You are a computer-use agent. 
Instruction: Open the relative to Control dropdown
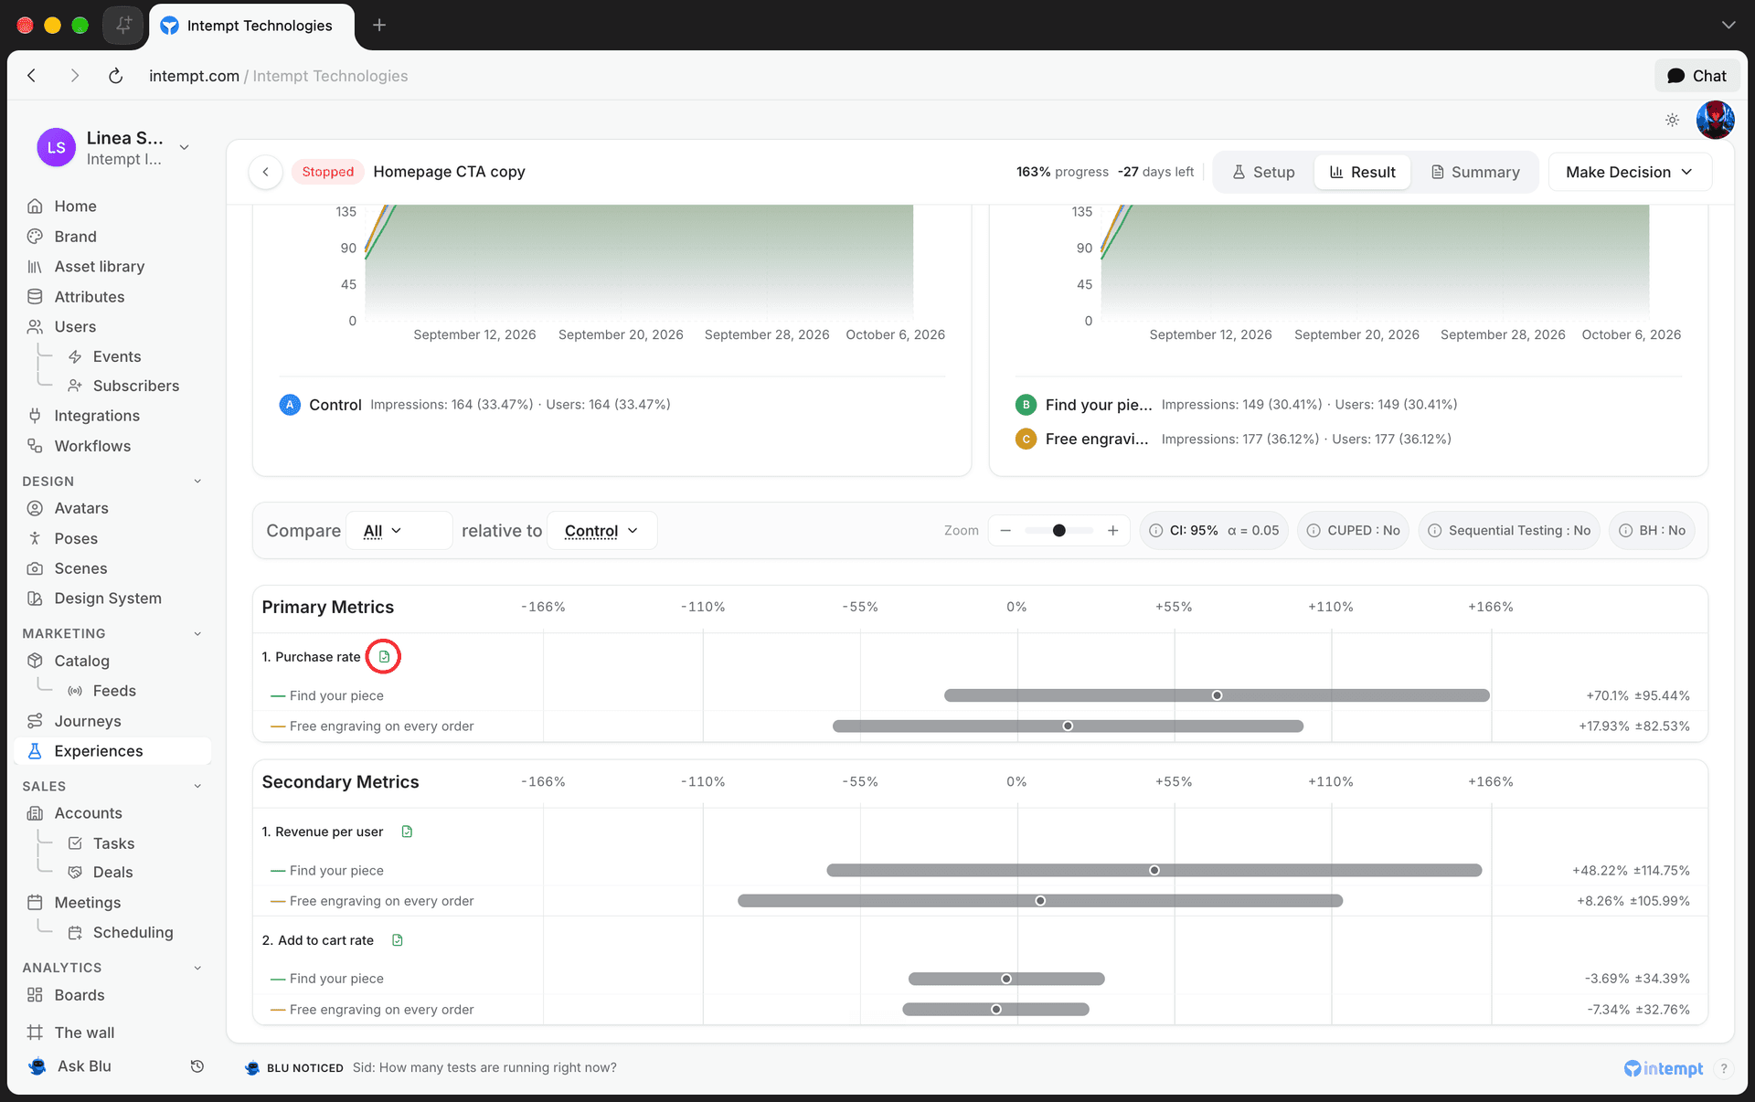[601, 531]
